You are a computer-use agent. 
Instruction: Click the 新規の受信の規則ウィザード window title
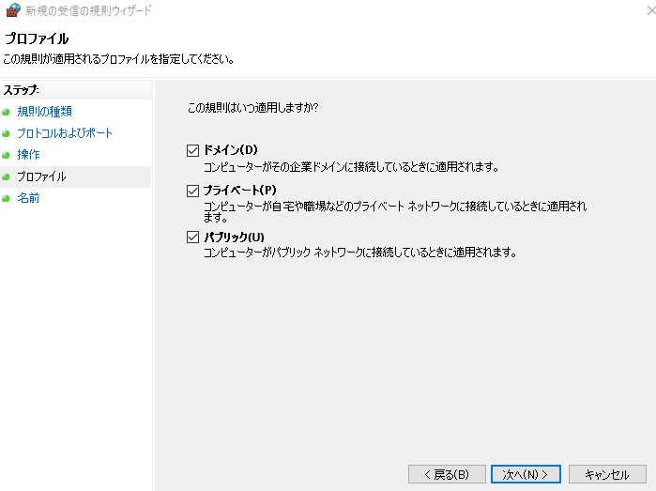pos(88,10)
